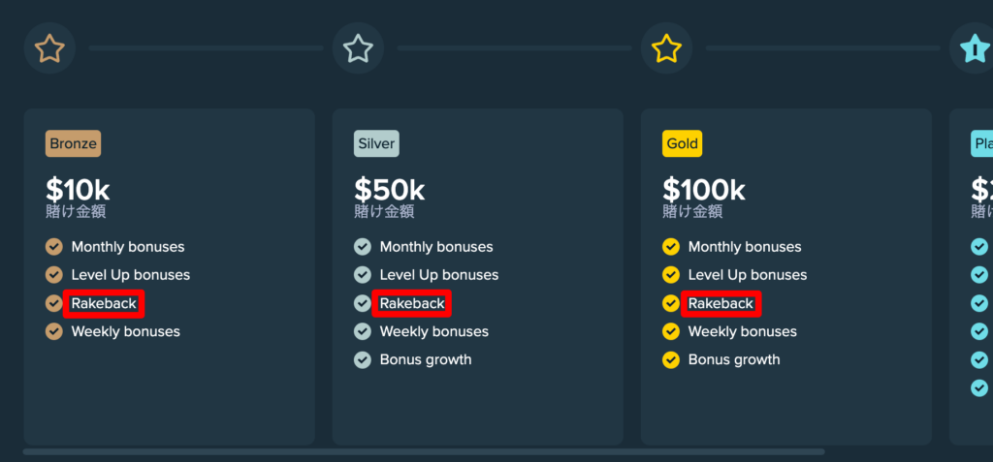The width and height of the screenshot is (993, 462).
Task: Click Bronze Monthly bonuses check icon
Action: 54,247
